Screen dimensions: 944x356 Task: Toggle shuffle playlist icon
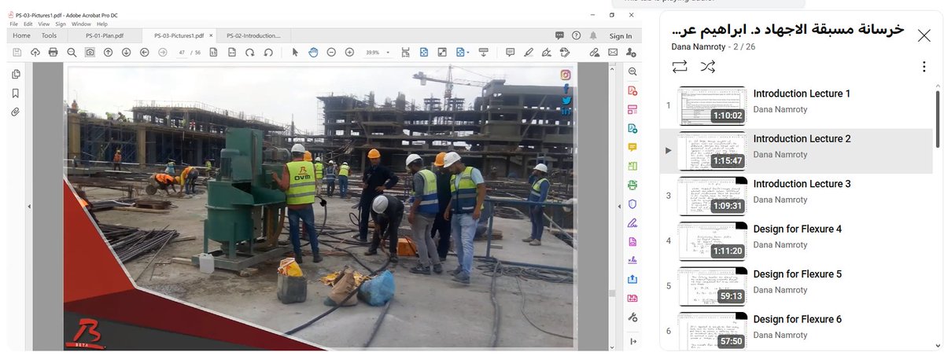(708, 66)
